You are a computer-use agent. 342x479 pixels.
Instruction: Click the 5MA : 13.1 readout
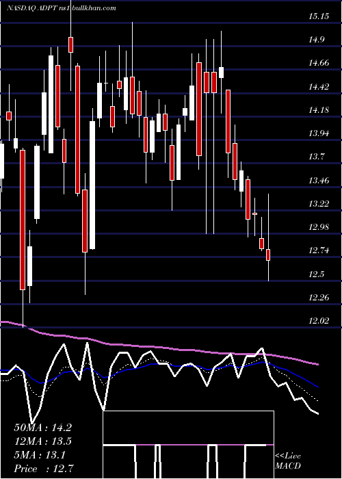pyautogui.click(x=40, y=455)
